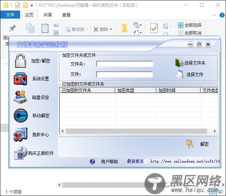Viewport: 226px width, 196px height.
Task: Click the quick access new folder icon in title bar
Action: coord(25,5)
